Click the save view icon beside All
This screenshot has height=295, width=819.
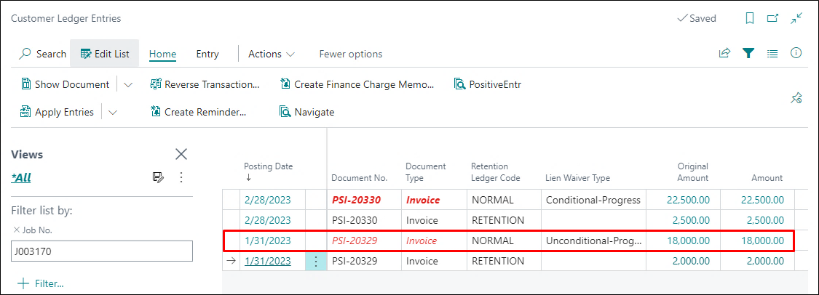click(x=158, y=177)
